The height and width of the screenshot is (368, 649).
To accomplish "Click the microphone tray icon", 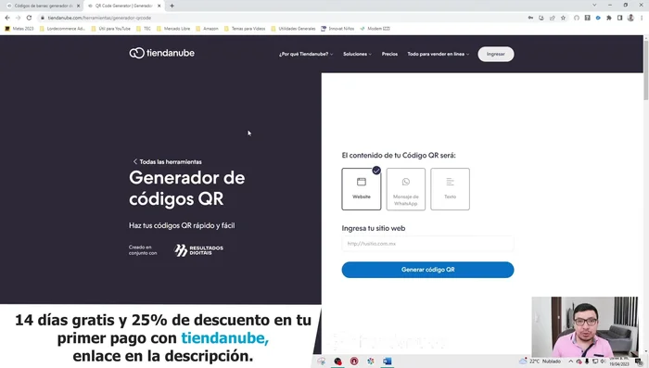I will click(x=587, y=362).
